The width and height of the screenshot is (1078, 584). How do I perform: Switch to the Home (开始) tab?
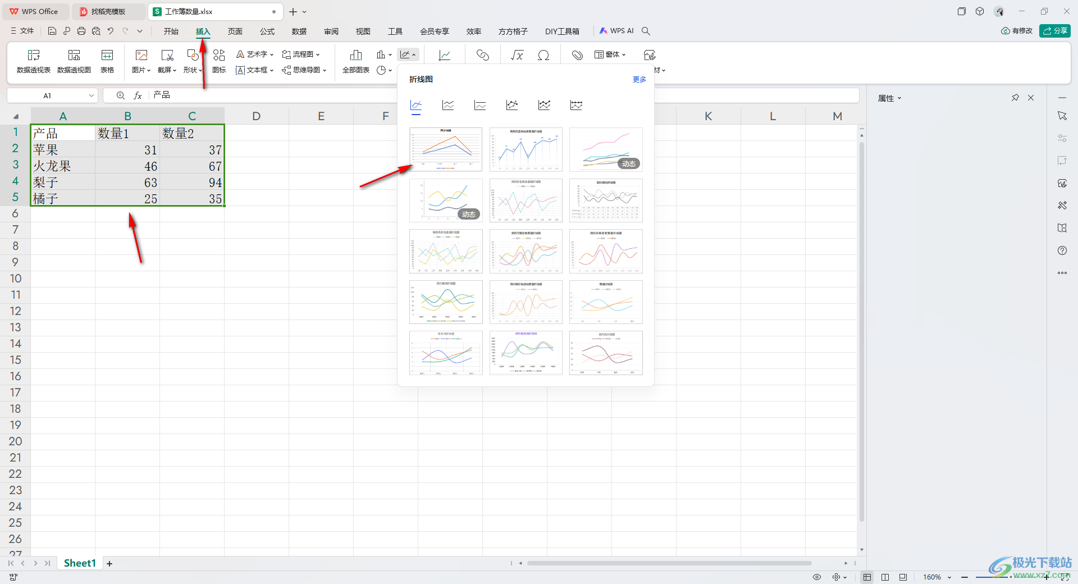[x=171, y=31]
